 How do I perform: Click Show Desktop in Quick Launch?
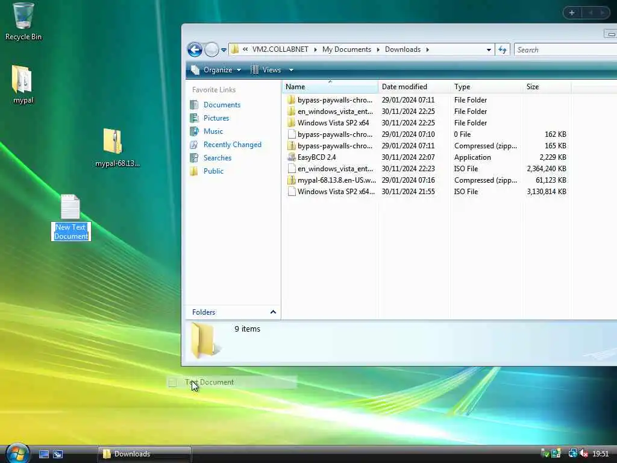click(x=43, y=454)
